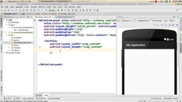
Task: Expand the values folder
Action: [x=9, y=50]
